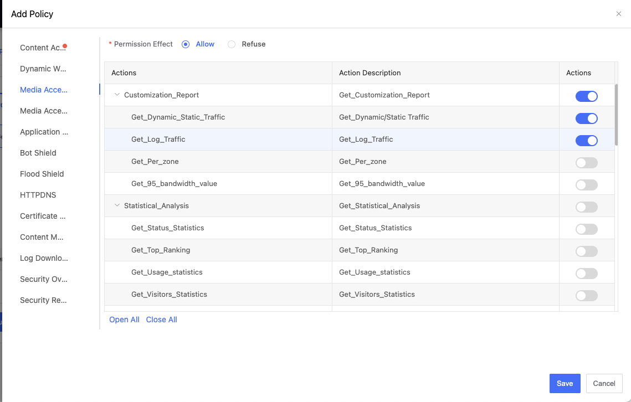631x402 pixels.
Task: Open the Bot Shield tab
Action: tap(38, 153)
